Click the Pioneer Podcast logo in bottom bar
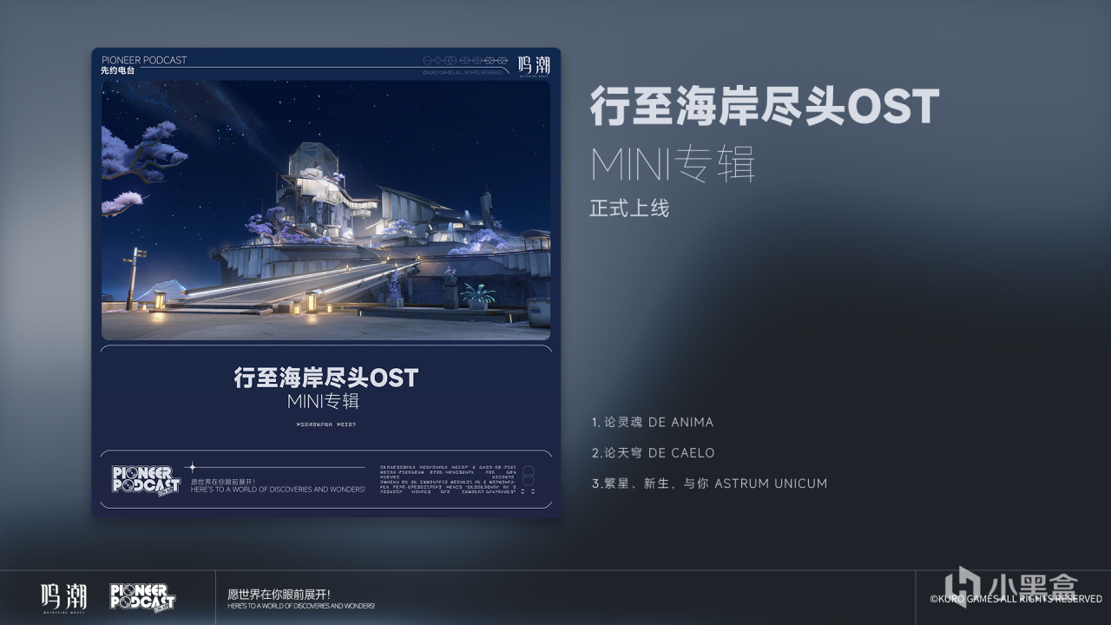This screenshot has width=1111, height=625. click(x=142, y=597)
